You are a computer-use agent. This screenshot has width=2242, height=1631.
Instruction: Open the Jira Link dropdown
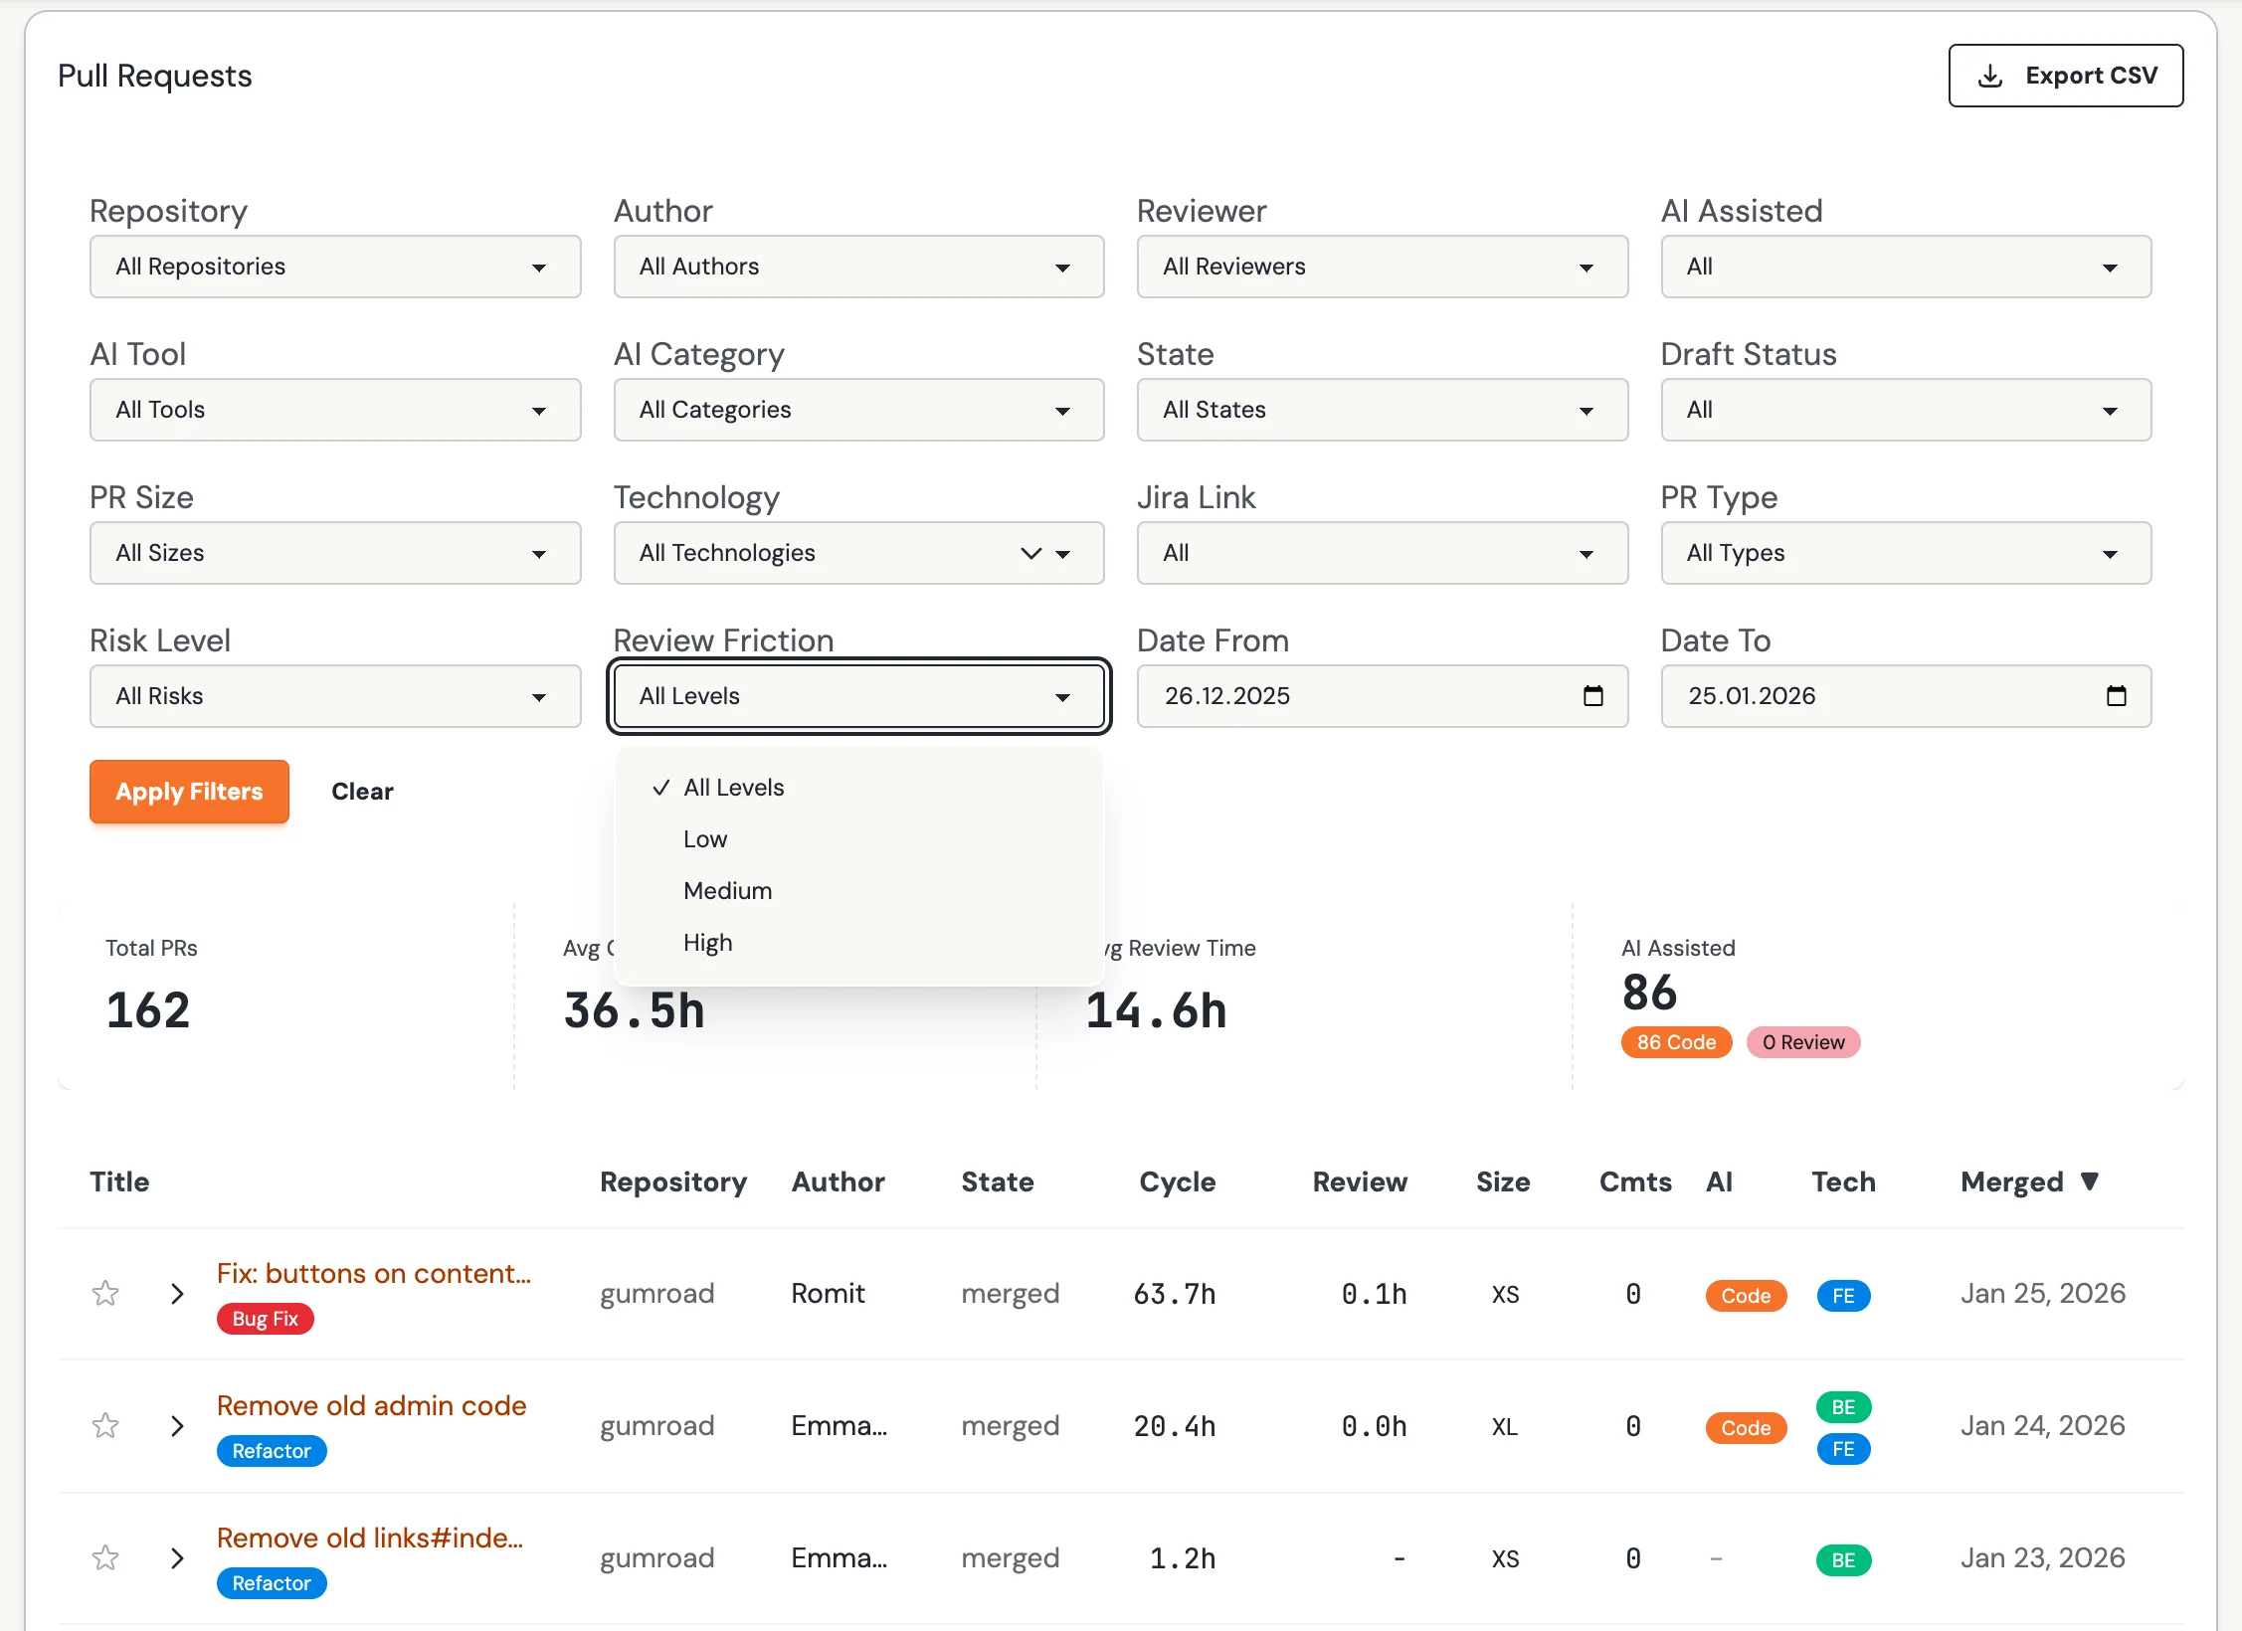click(1382, 553)
